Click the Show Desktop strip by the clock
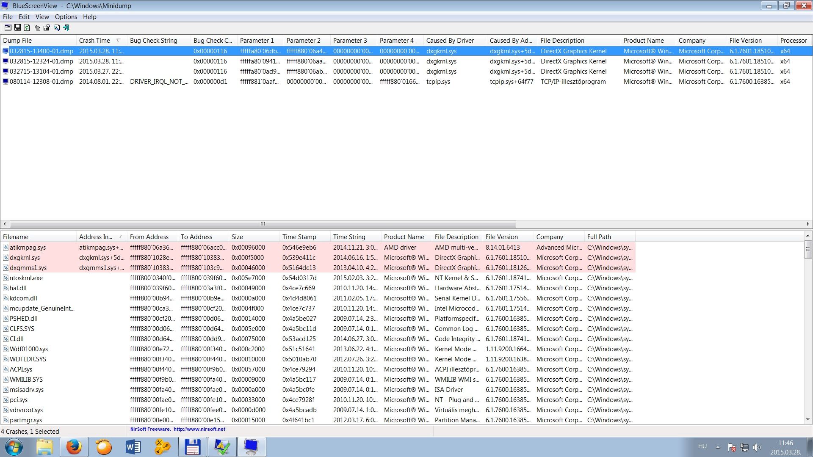Screen dimensions: 813x457 [x=810, y=447]
